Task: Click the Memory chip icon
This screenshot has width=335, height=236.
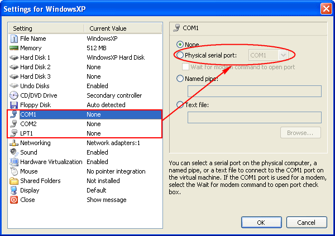Action: click(x=14, y=48)
